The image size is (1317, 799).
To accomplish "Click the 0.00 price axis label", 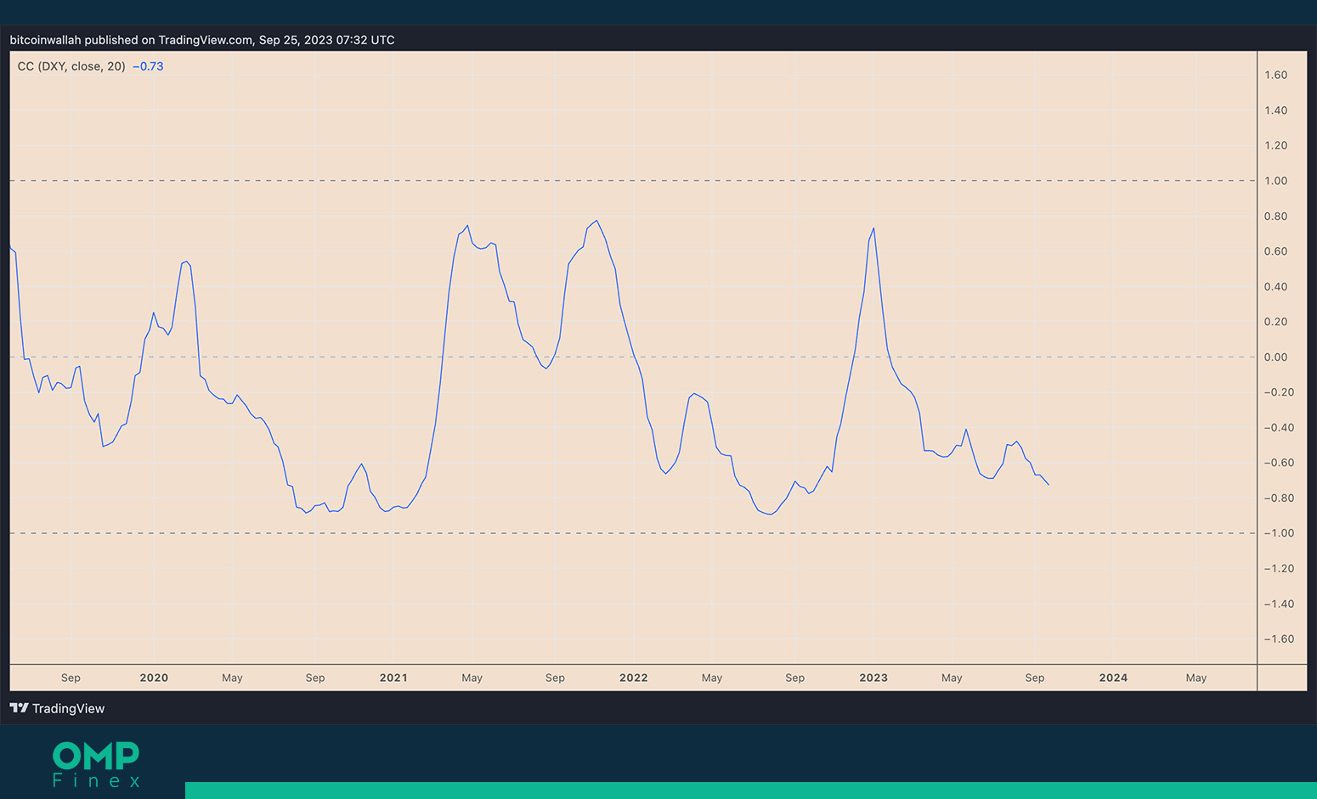I will 1275,357.
